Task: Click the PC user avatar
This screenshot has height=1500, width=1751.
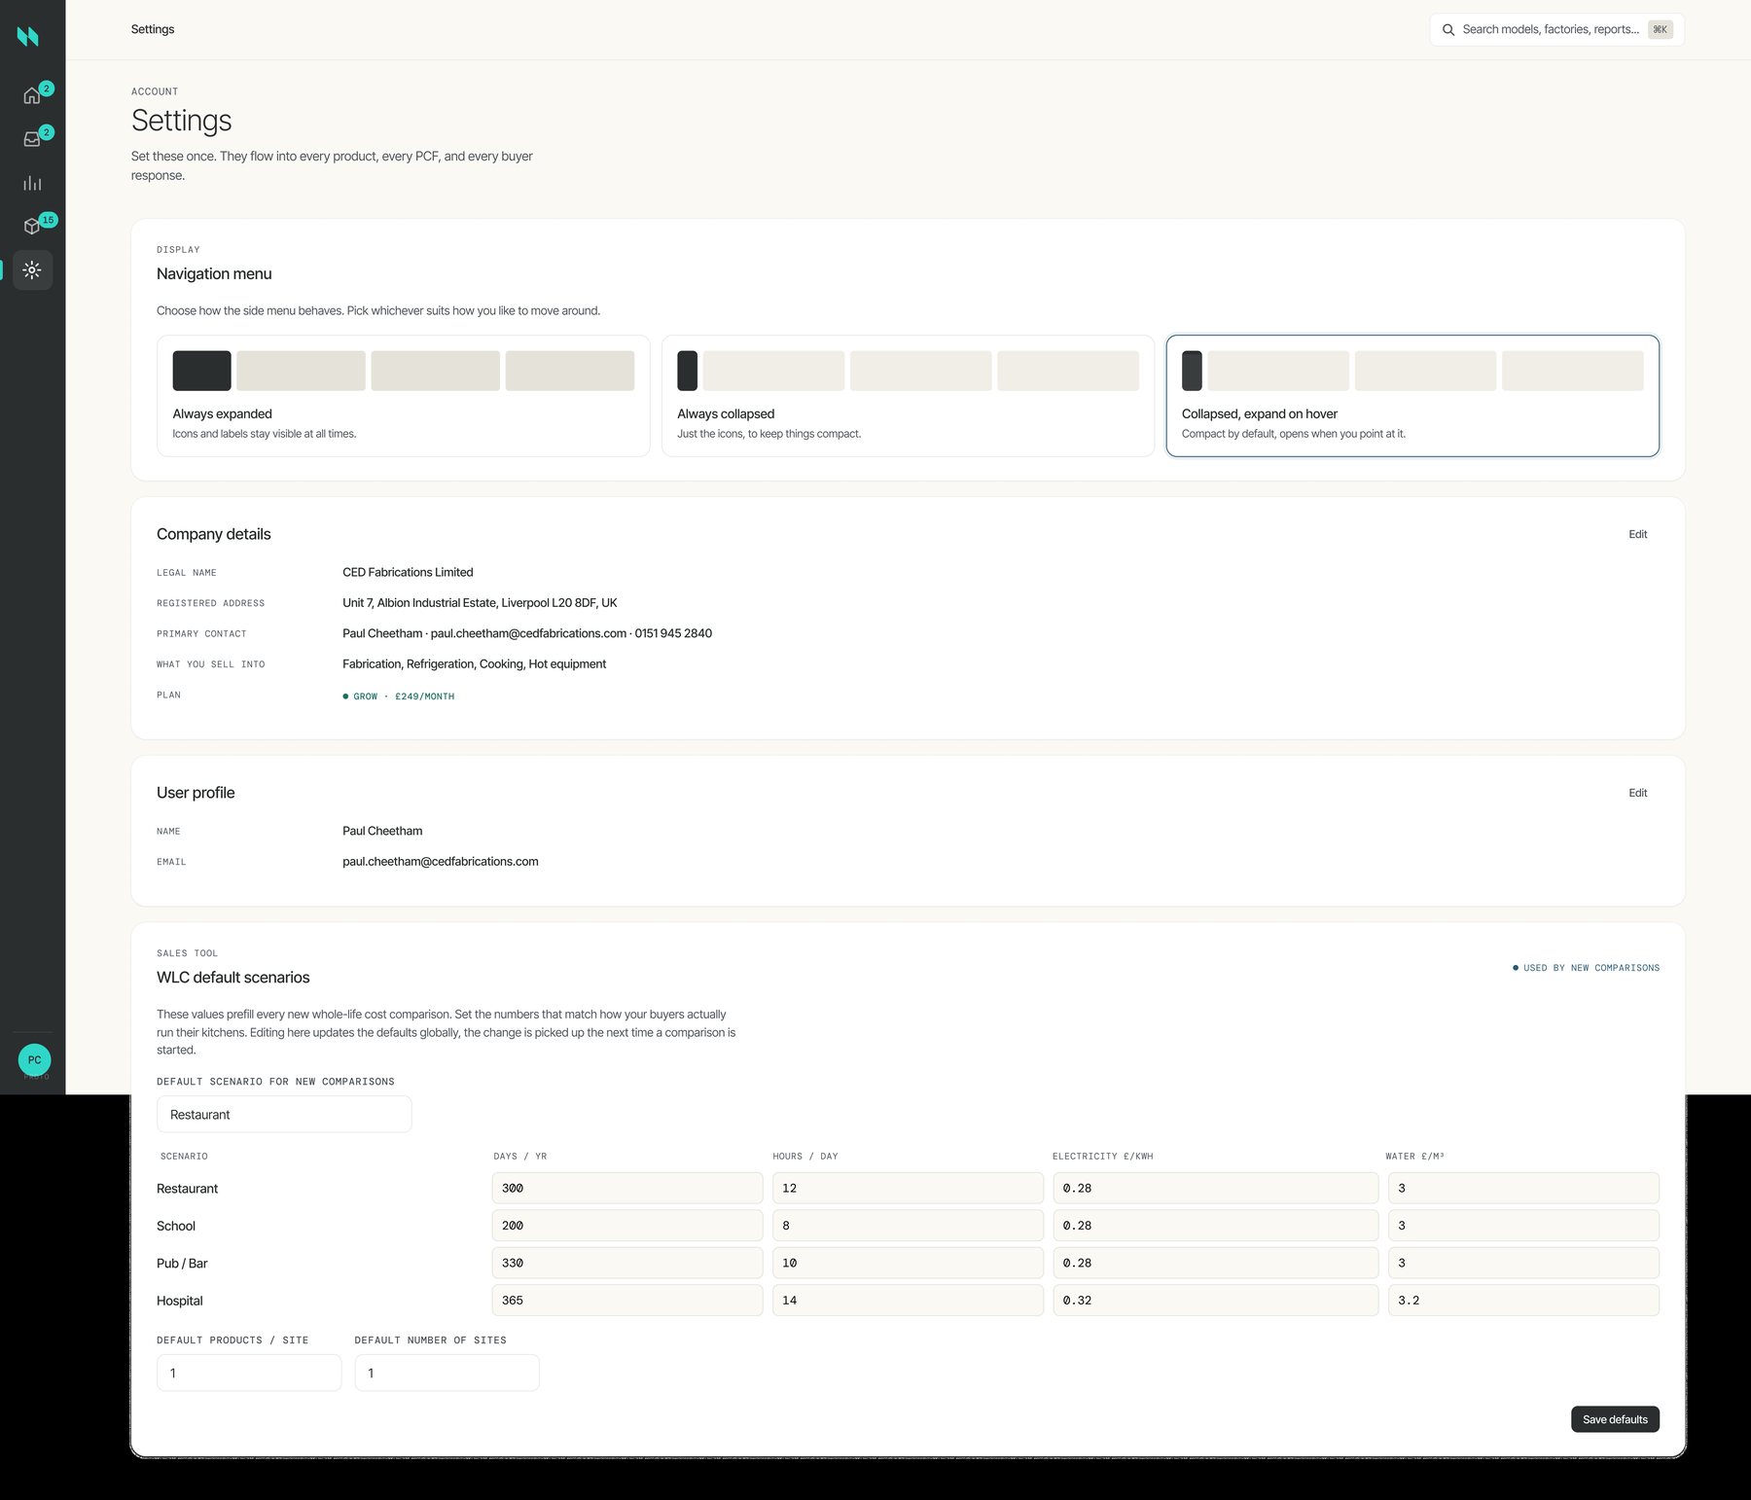Action: click(x=35, y=1060)
